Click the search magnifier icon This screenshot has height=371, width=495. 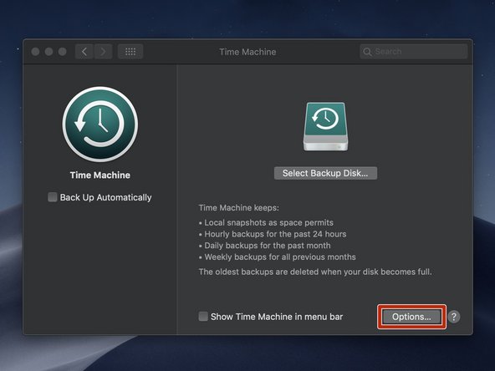coord(367,52)
